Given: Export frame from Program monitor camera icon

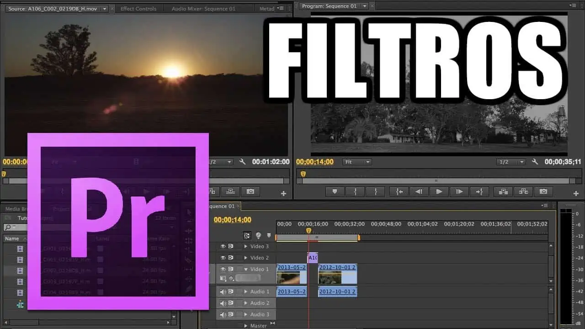Looking at the screenshot, I should click(x=543, y=192).
